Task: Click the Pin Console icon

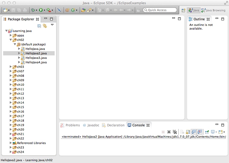Action: tap(207, 132)
